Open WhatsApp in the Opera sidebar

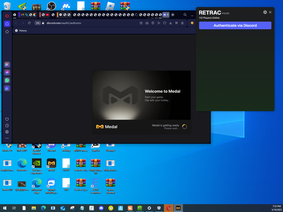[x=7, y=80]
